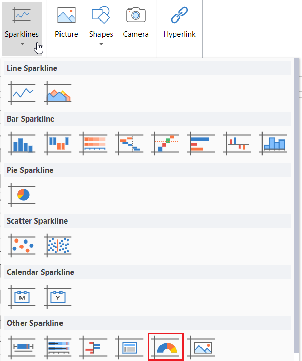Select the Scatter sparkline with large dots
Image resolution: width=302 pixels, height=361 pixels.
[22, 246]
